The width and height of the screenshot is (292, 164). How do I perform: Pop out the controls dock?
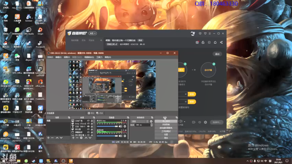[x=177, y=117]
